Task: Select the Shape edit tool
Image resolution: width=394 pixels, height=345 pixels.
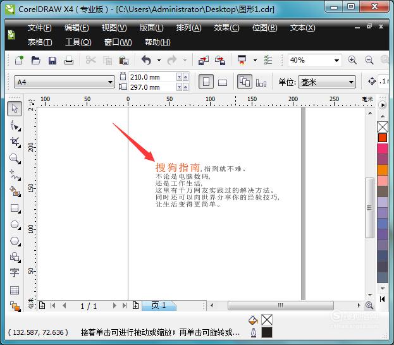Action: [15, 126]
